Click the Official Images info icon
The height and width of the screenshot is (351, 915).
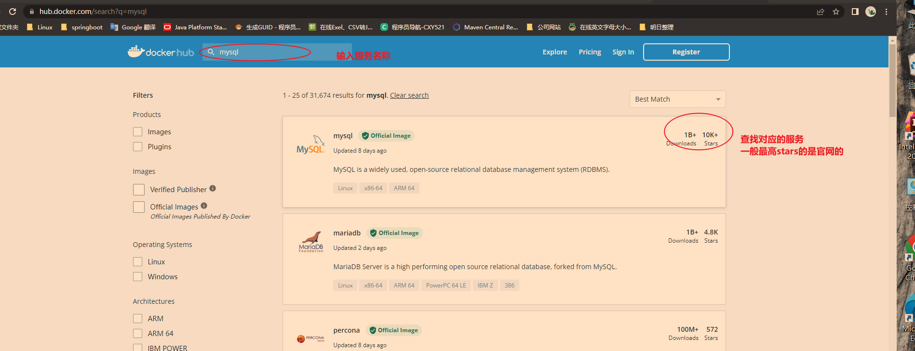point(204,206)
